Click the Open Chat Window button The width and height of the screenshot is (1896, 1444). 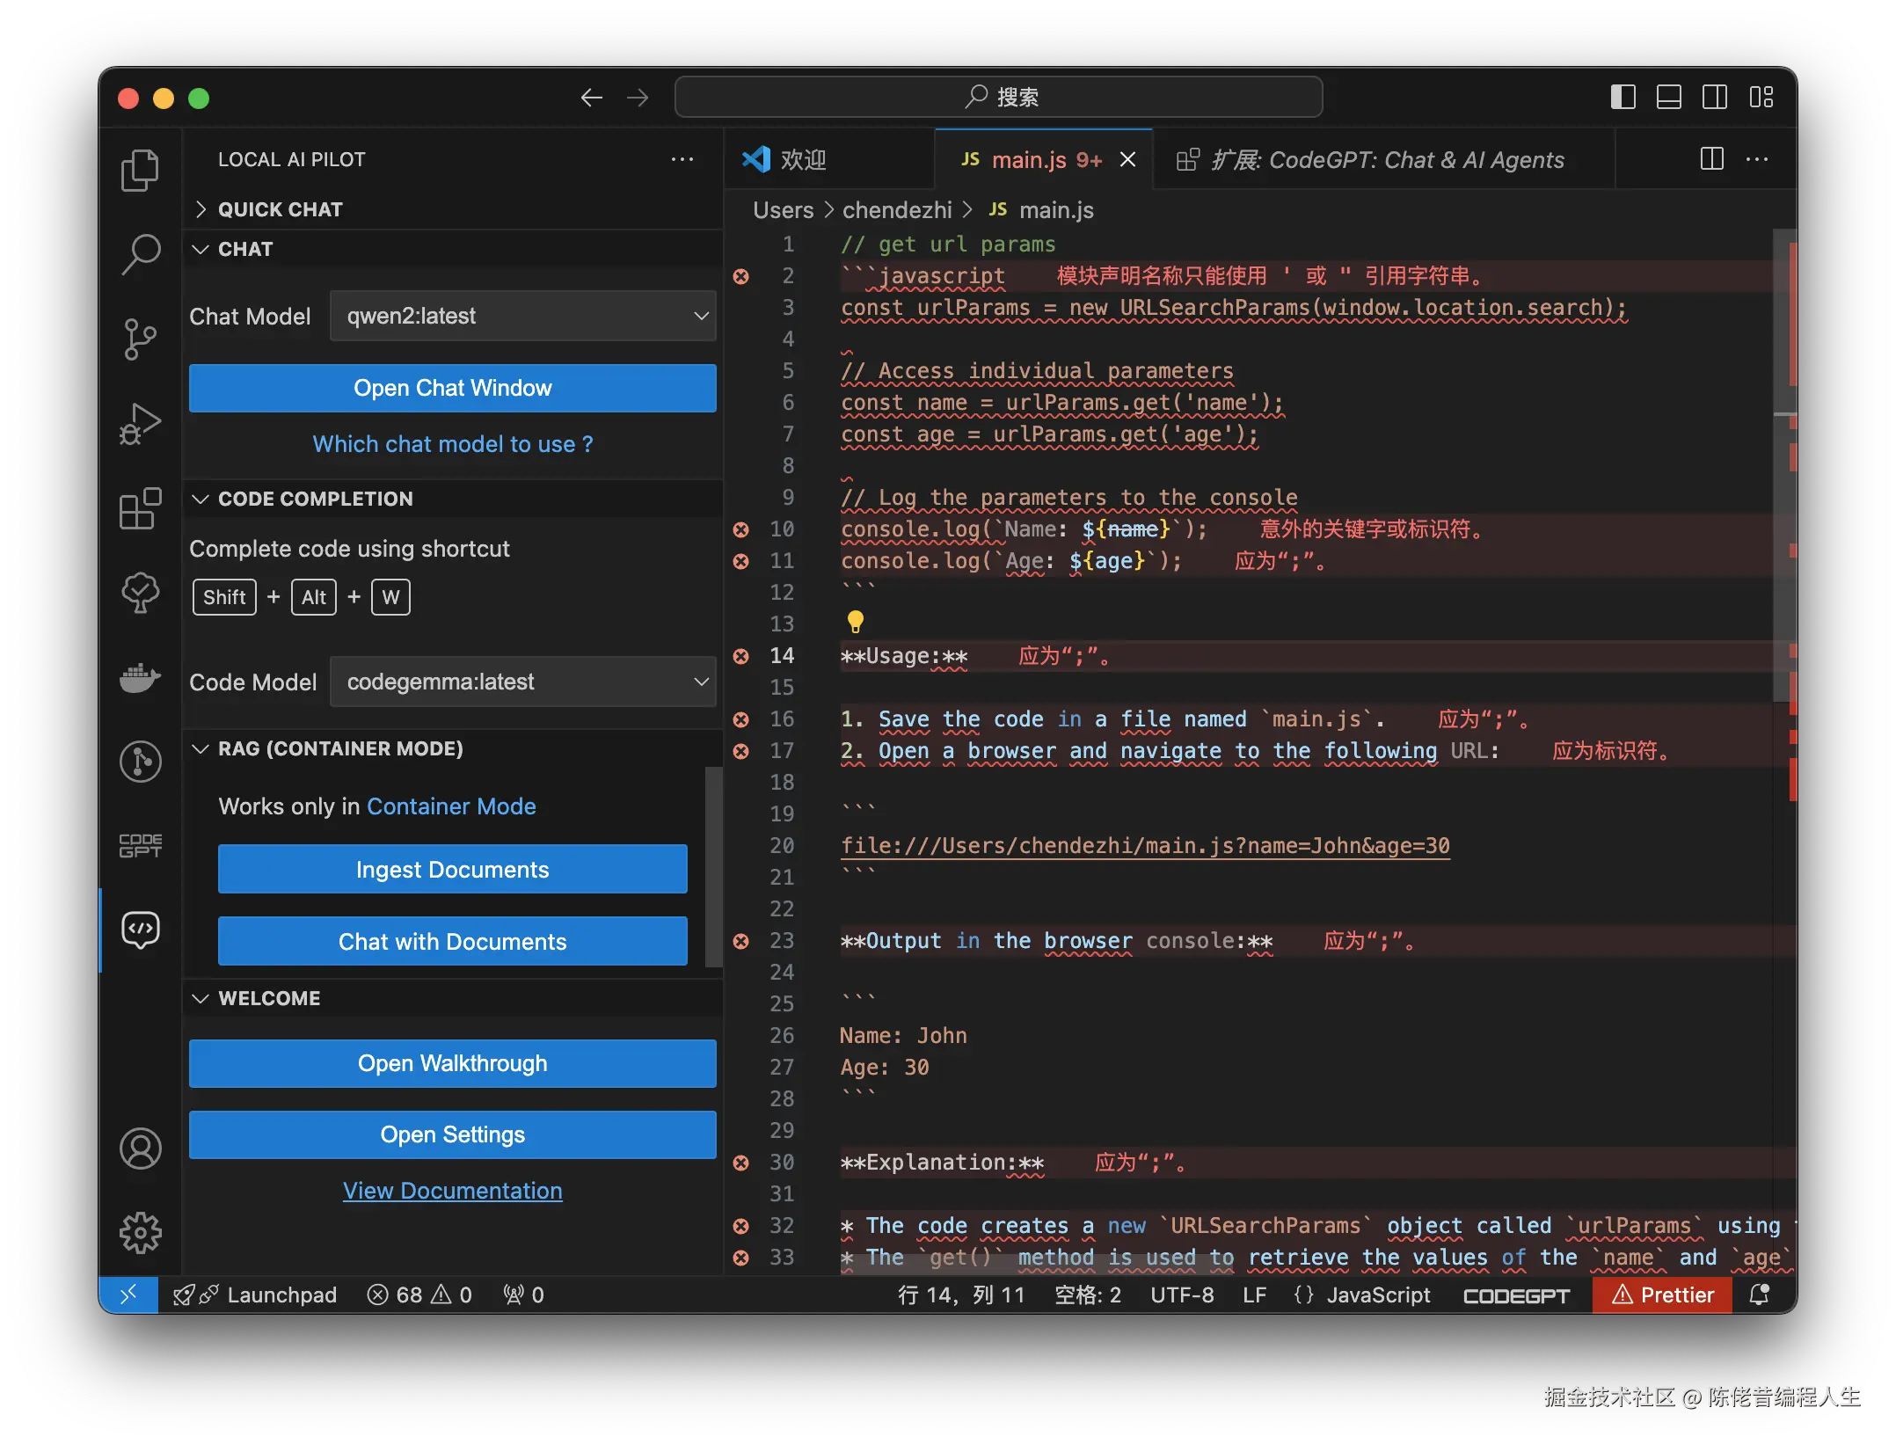coord(452,388)
